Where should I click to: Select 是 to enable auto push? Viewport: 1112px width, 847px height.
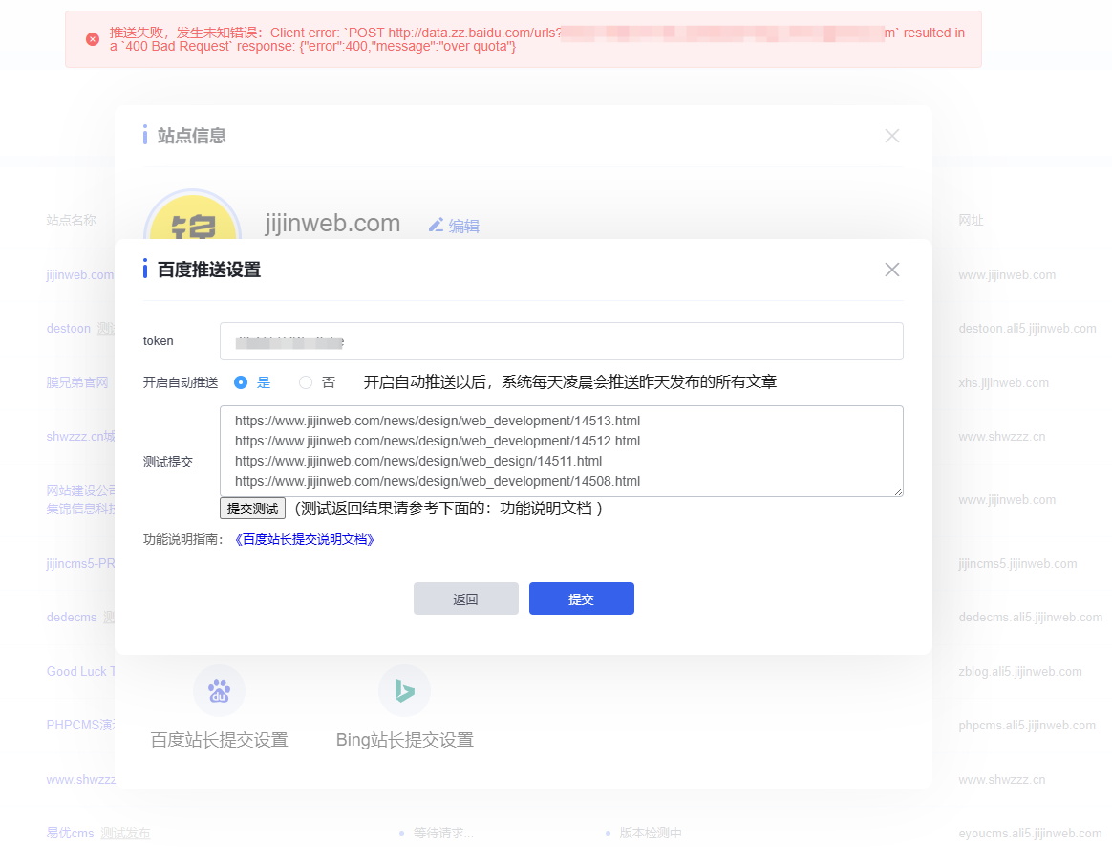(x=241, y=382)
